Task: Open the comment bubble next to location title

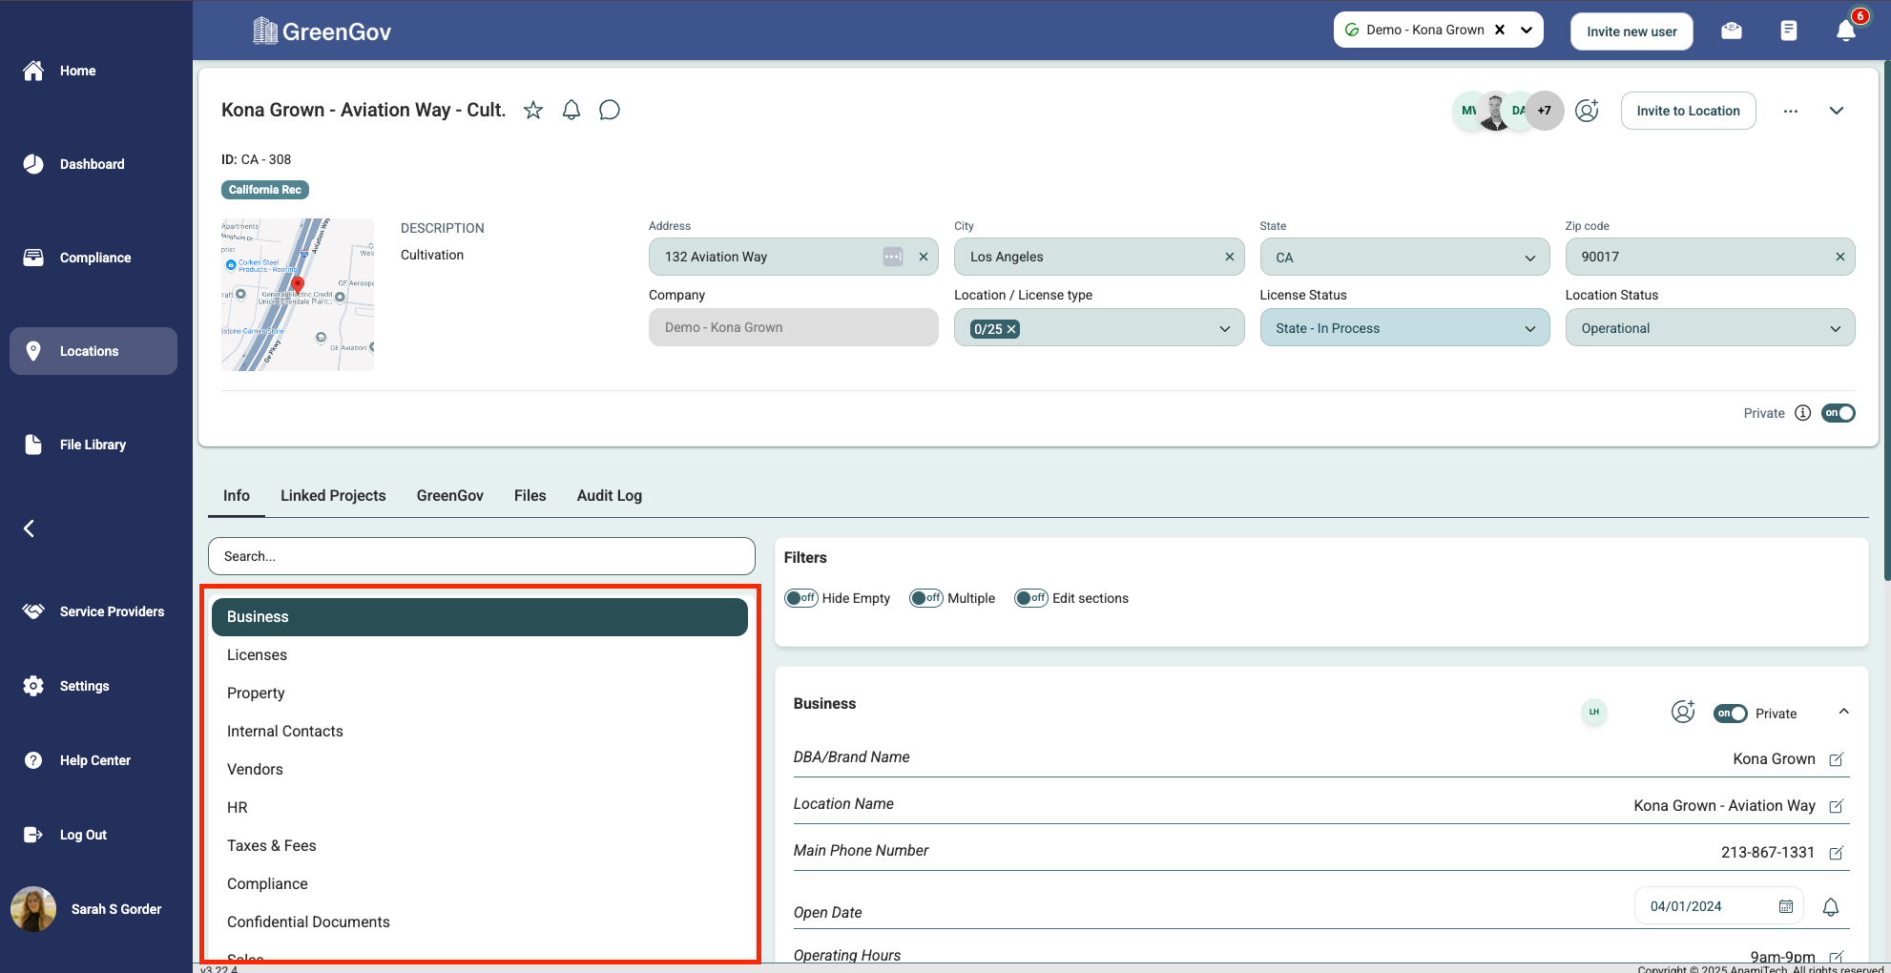Action: pos(609,111)
